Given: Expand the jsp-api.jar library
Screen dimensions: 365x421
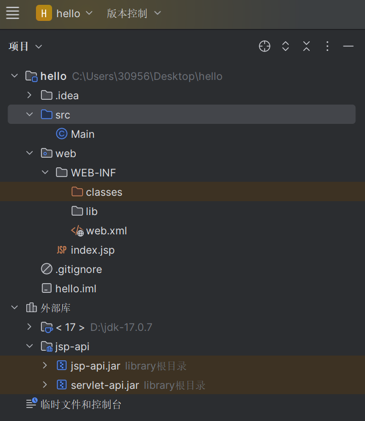Looking at the screenshot, I should [45, 366].
